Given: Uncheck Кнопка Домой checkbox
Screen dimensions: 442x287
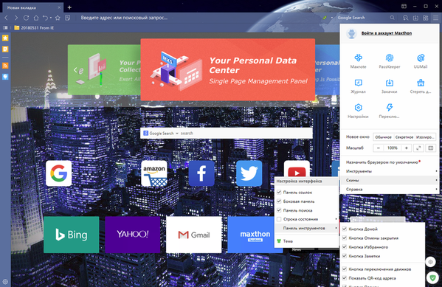Looking at the screenshot, I should (345, 229).
